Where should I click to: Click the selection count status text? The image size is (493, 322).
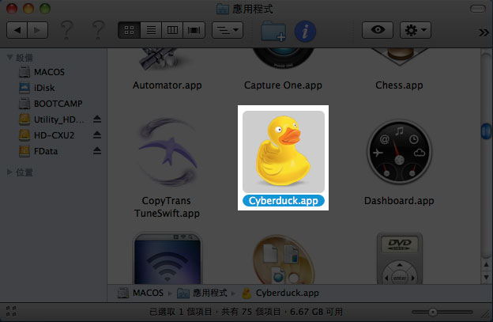point(246,312)
